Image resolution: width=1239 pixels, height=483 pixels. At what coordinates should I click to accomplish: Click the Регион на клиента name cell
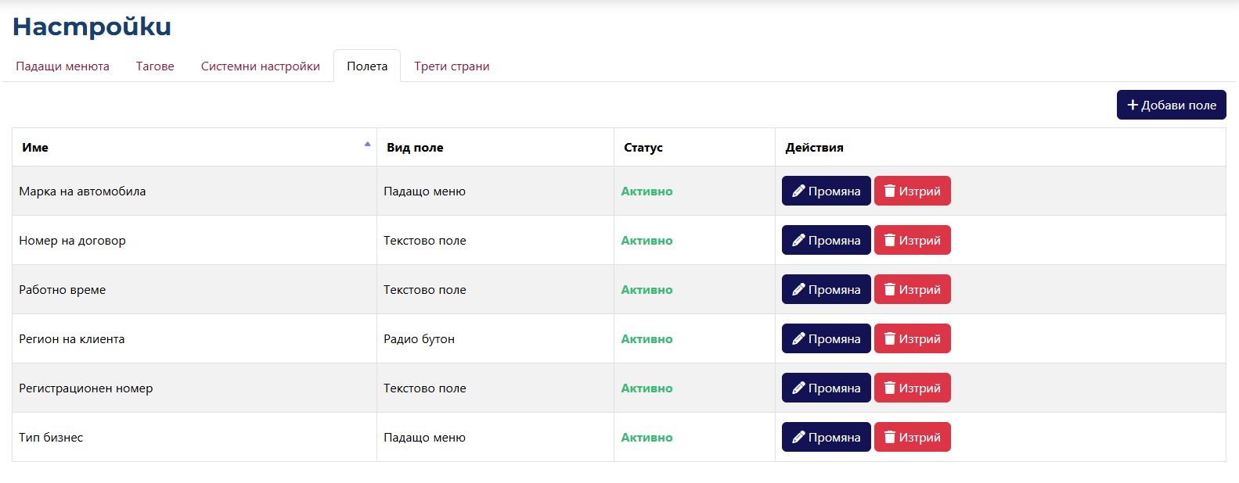[194, 338]
